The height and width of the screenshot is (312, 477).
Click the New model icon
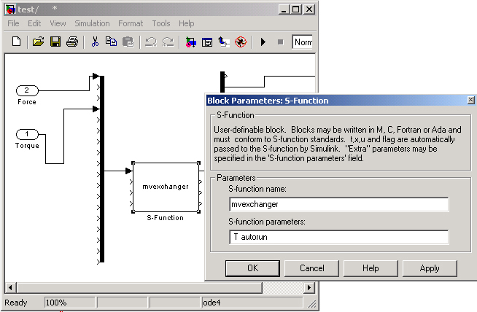pos(17,42)
